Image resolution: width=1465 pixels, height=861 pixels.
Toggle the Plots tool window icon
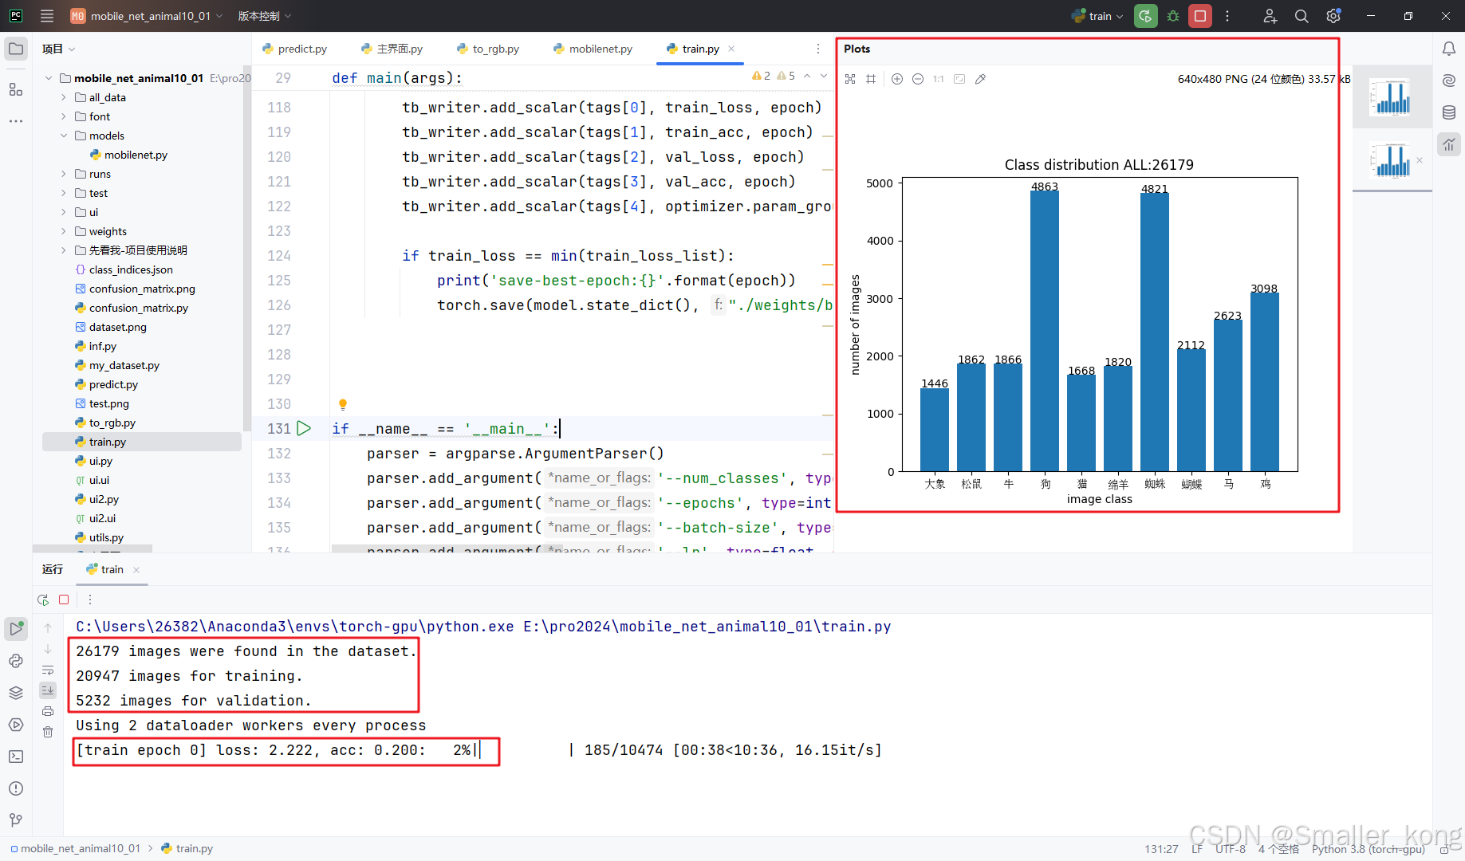[x=1449, y=144]
